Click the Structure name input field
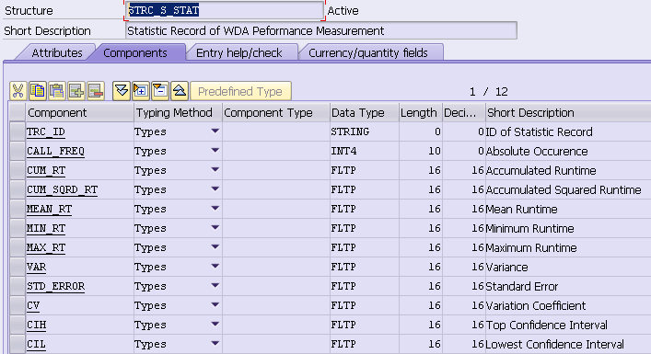The image size is (651, 354). click(x=224, y=10)
